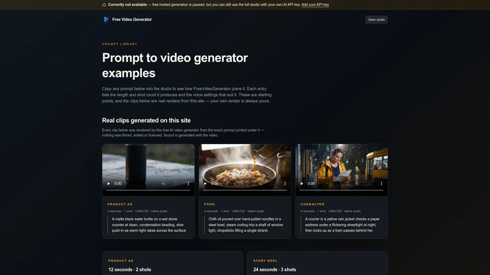Viewport: 490px width, 275px height.
Task: Unmute the water bottle video
Action: click(164, 184)
